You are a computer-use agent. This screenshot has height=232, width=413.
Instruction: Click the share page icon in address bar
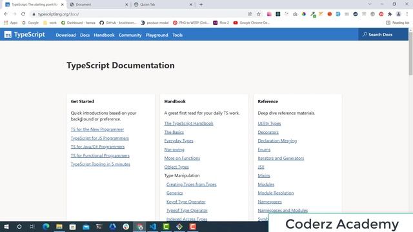(250, 14)
